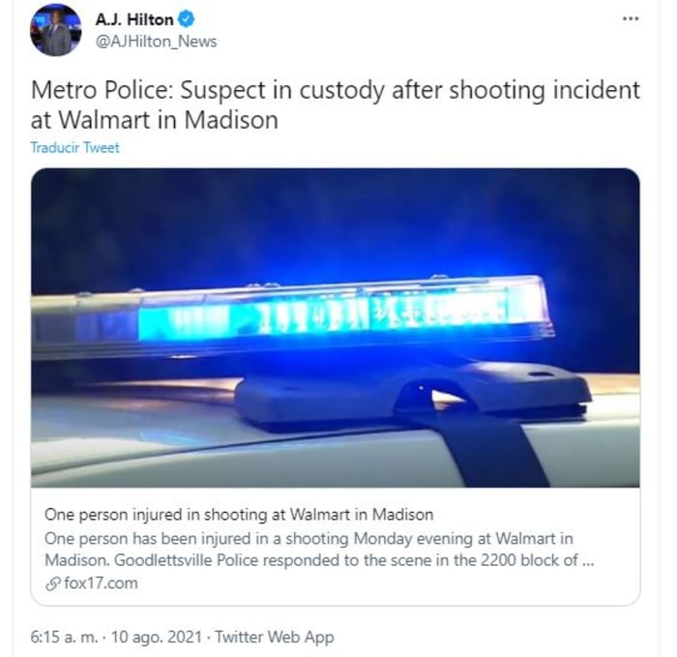The width and height of the screenshot is (677, 657).
Task: Click description line mentioning Goodlettsville Police
Action: 319,560
